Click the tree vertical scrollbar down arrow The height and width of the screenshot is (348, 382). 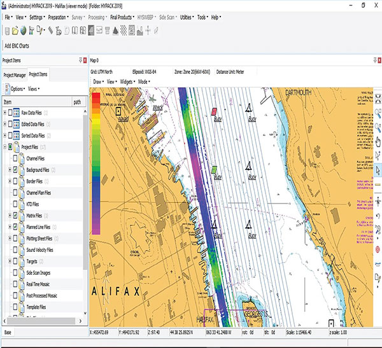click(85, 313)
